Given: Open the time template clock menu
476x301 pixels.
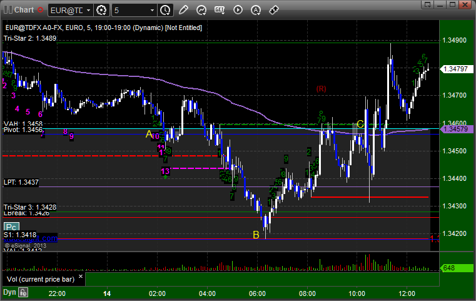Looking at the screenshot, I should 166,11.
